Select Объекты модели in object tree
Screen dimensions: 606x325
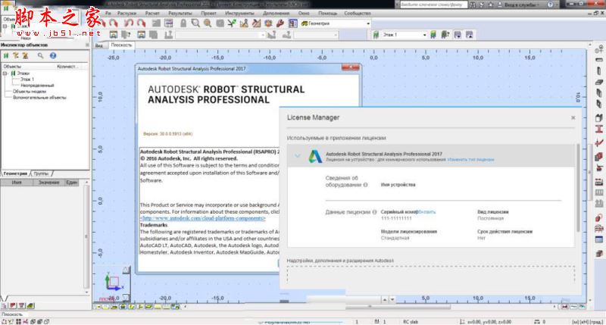click(30, 92)
